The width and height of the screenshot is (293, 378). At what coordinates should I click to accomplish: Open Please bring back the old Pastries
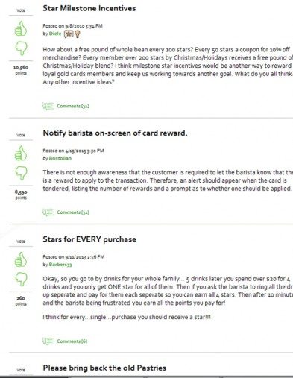pos(104,368)
